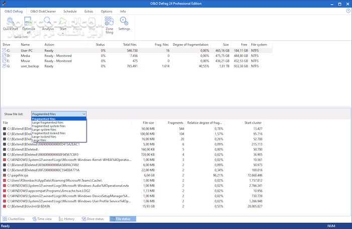Sort by the Fragments column header
Viewport: 352px width, 229px height.
click(x=175, y=123)
